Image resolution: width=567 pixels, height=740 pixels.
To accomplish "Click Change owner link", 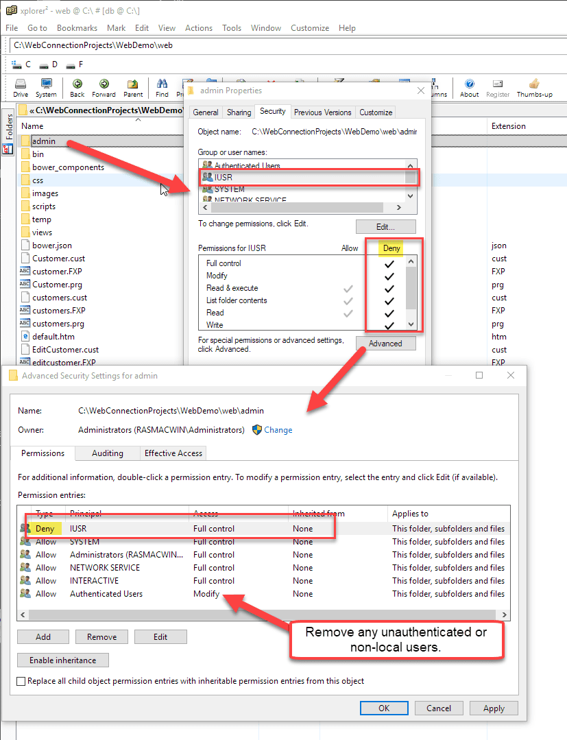I will tap(278, 430).
